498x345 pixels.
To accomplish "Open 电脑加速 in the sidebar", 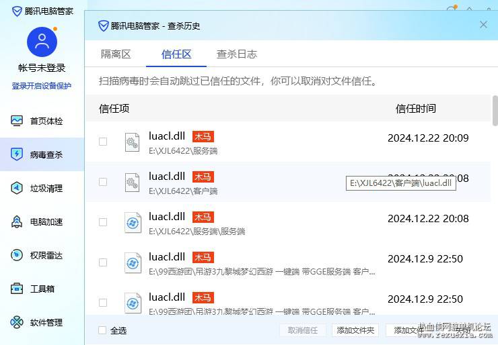I will click(x=42, y=221).
